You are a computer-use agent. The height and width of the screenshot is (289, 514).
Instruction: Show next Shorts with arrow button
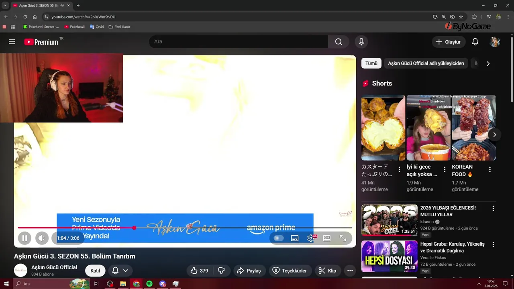click(495, 134)
